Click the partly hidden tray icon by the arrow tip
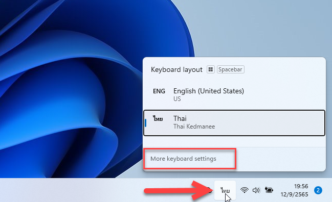332x202 pixels. pyautogui.click(x=210, y=190)
